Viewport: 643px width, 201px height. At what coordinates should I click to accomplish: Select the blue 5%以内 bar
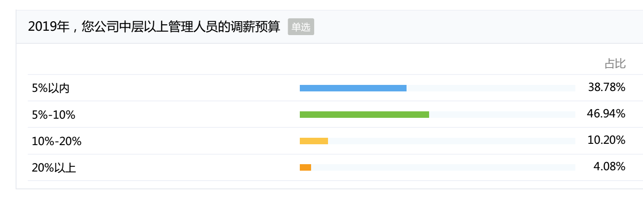tap(353, 88)
